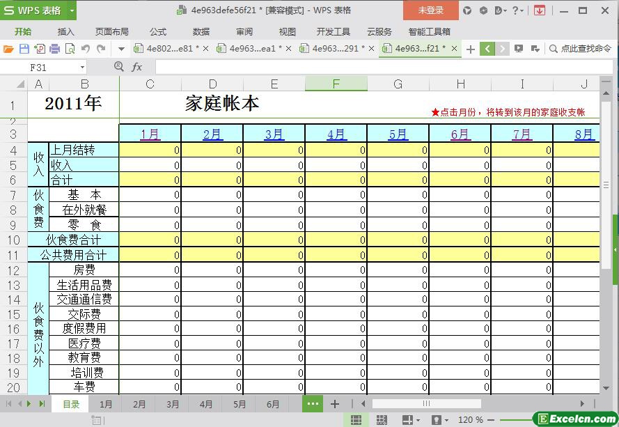Image resolution: width=619 pixels, height=427 pixels.
Task: Open the 插入 ribbon tab
Action: tap(65, 31)
